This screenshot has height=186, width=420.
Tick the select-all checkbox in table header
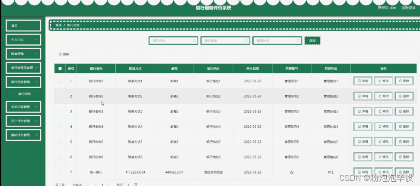click(60, 68)
